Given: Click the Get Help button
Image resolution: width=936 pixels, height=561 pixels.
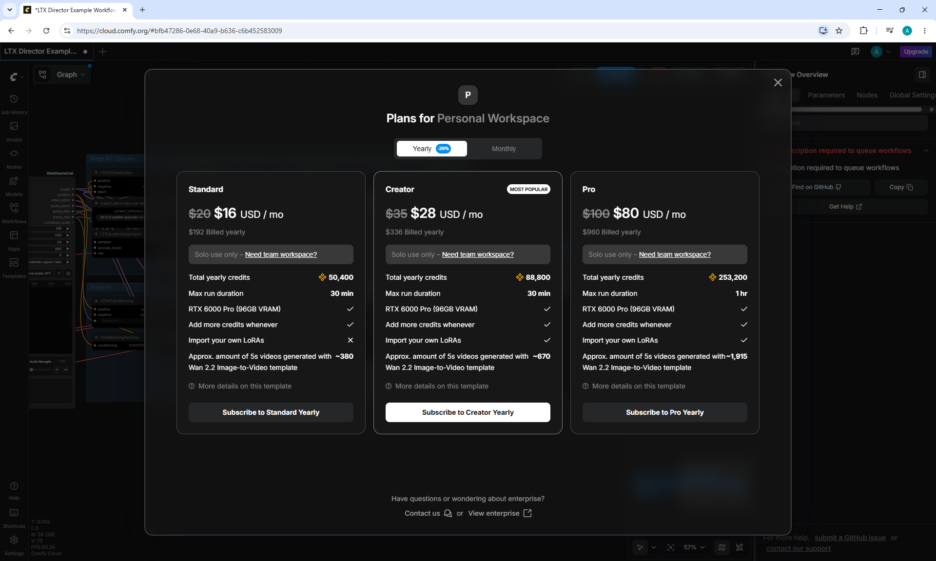Looking at the screenshot, I should point(845,207).
